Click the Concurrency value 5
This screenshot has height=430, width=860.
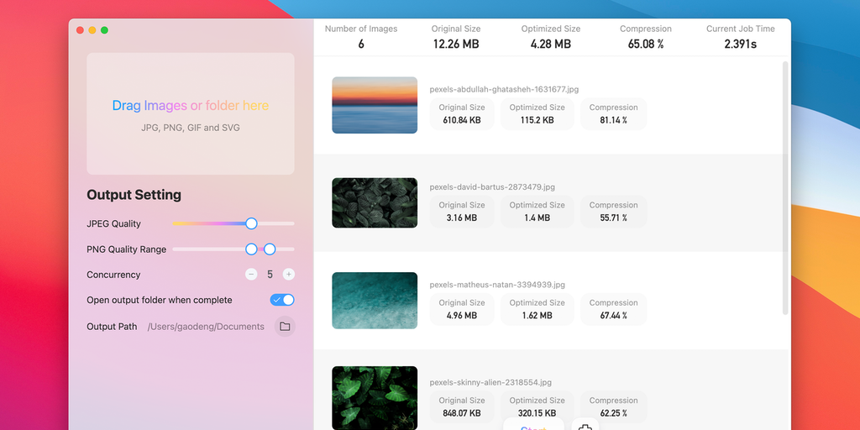[x=270, y=275]
